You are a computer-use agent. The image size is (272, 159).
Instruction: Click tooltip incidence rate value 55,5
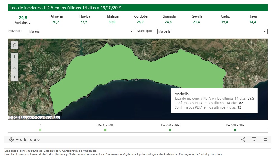(x=251, y=99)
